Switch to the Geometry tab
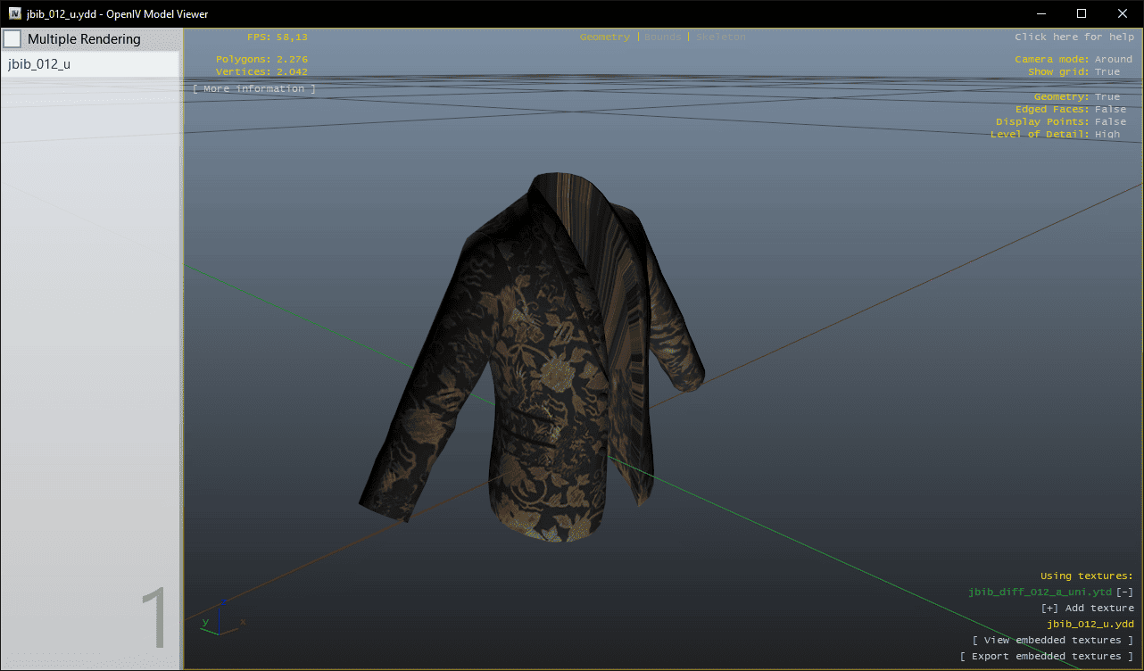The image size is (1144, 671). (604, 37)
